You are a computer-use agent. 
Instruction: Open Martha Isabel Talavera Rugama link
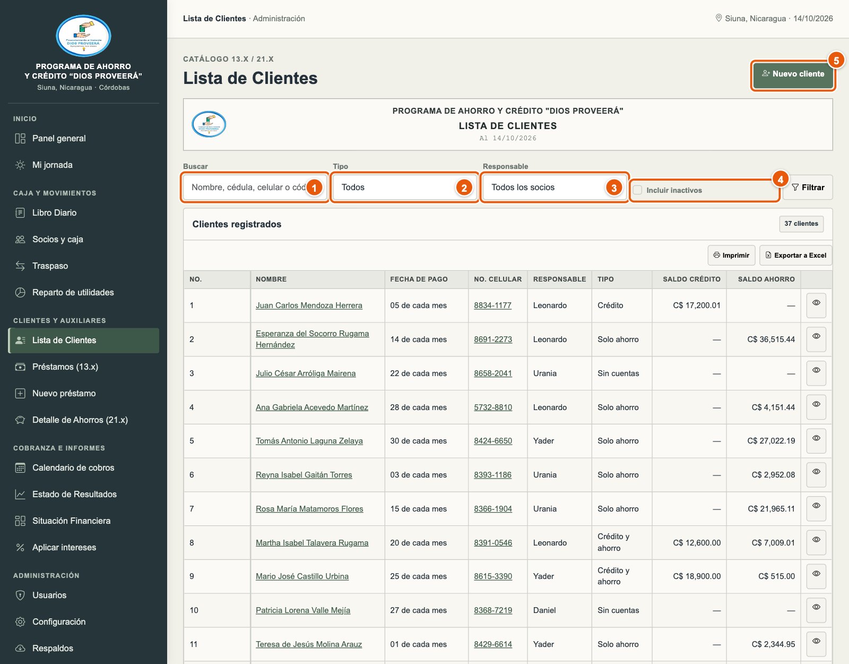click(312, 543)
